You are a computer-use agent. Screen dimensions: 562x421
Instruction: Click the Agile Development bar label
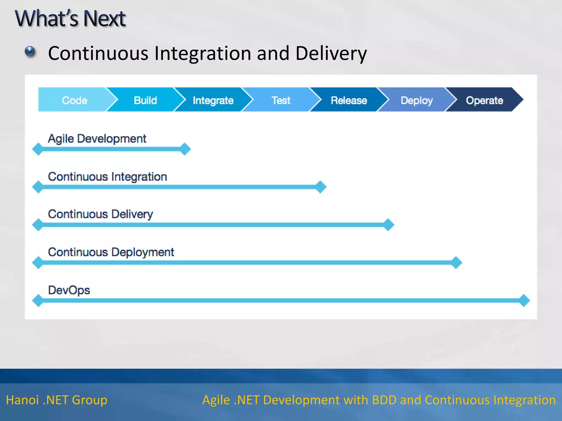97,138
